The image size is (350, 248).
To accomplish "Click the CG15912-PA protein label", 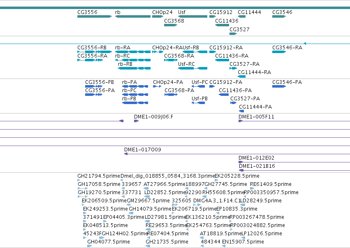I will [x=226, y=82].
